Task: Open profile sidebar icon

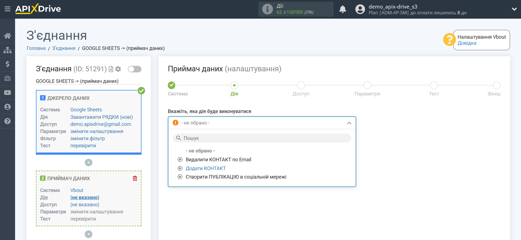Action: point(7,107)
